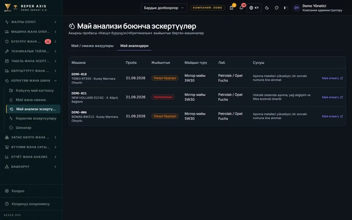Open the notifications bell showing 78
The image size is (352, 220).
241,8
